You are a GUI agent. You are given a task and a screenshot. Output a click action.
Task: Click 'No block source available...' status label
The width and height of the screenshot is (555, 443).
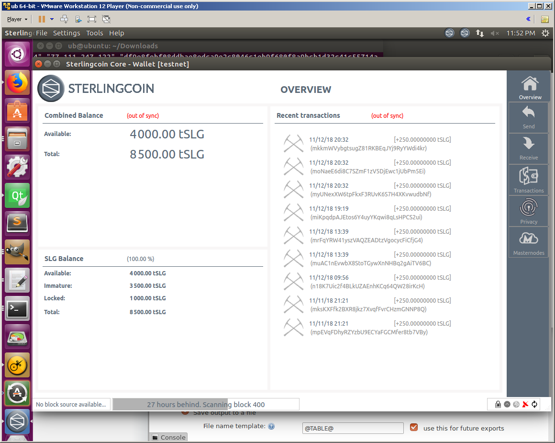(x=71, y=404)
